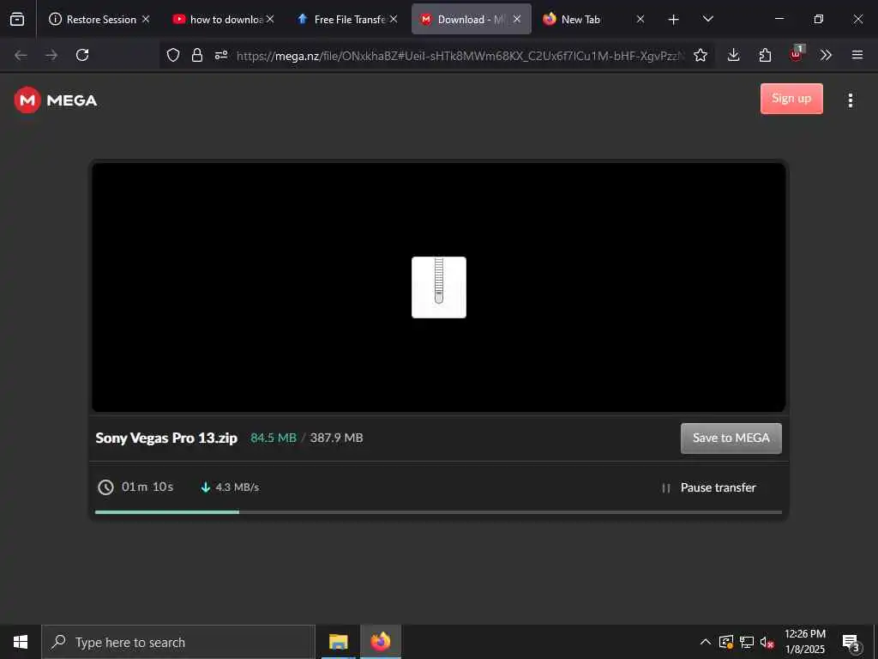Open the Firefox application hamburger menu
878x659 pixels.
(x=857, y=55)
